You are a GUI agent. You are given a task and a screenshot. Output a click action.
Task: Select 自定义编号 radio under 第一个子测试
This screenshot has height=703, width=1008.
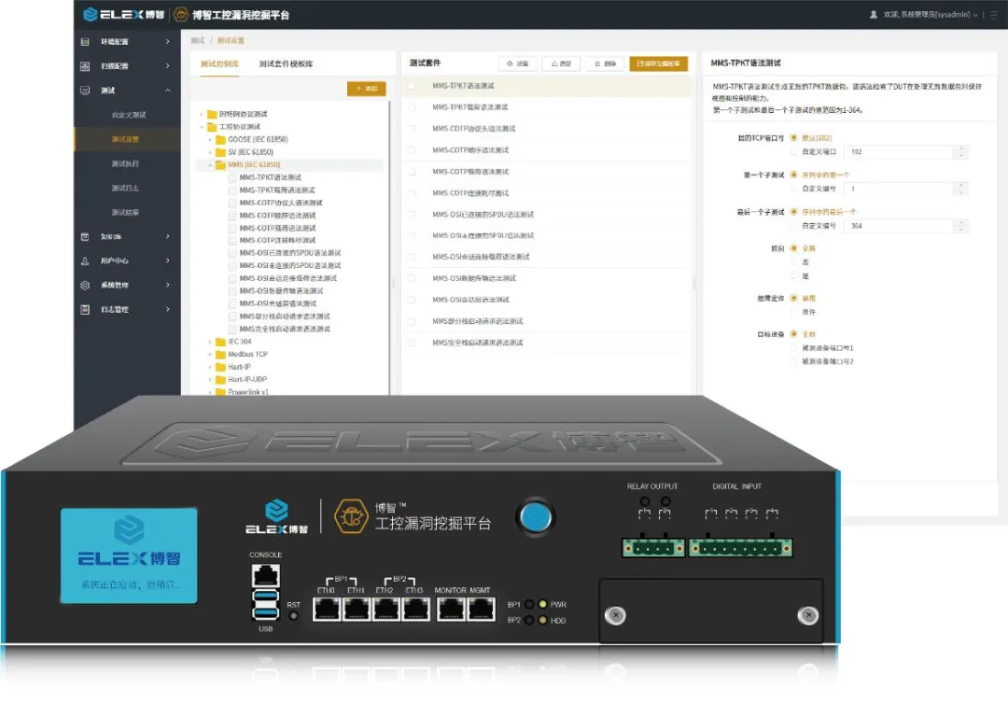[793, 189]
